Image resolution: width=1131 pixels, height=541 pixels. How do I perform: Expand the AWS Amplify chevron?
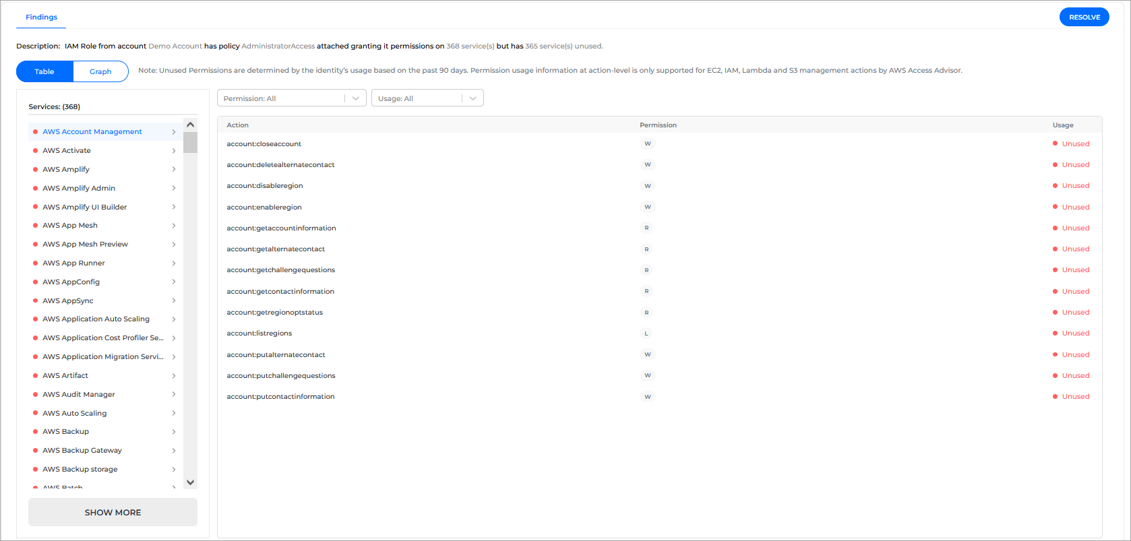click(174, 170)
